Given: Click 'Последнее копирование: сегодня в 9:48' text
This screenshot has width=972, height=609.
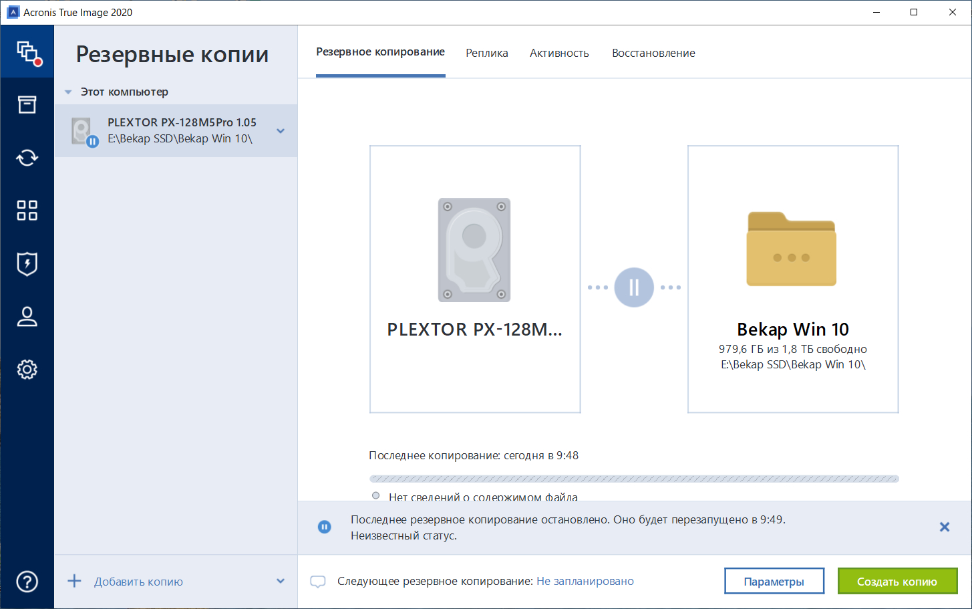Looking at the screenshot, I should [474, 455].
